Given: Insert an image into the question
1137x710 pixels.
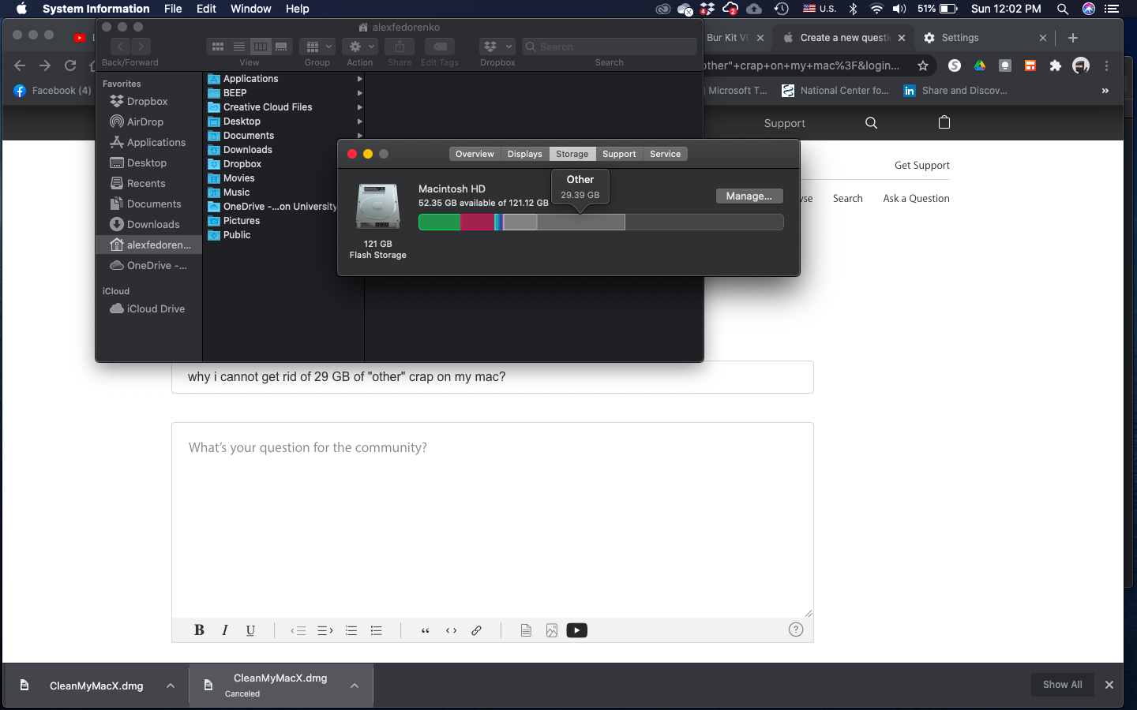Looking at the screenshot, I should (552, 630).
